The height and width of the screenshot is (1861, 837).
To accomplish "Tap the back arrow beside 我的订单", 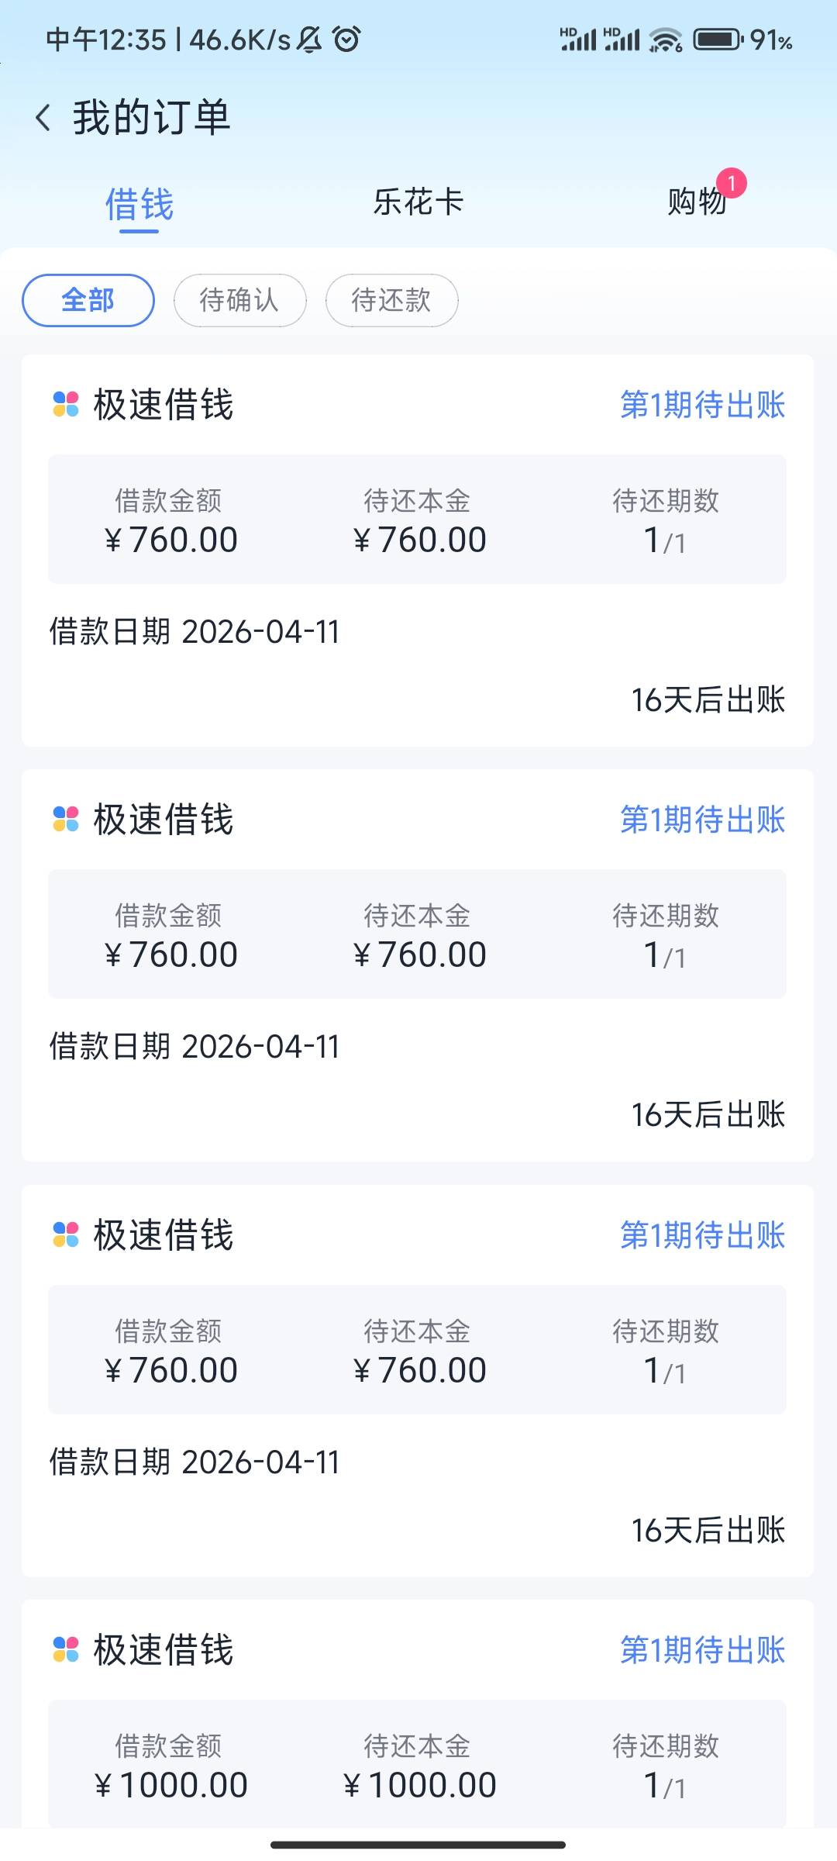I will [x=43, y=118].
